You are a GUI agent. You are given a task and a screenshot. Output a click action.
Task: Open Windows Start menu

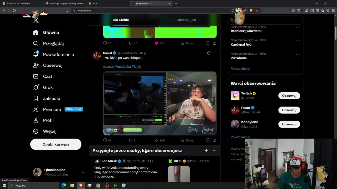pyautogui.click(x=4, y=186)
